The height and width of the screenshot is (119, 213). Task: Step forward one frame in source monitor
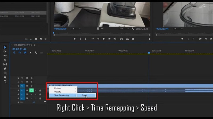pyautogui.click(x=109, y=39)
